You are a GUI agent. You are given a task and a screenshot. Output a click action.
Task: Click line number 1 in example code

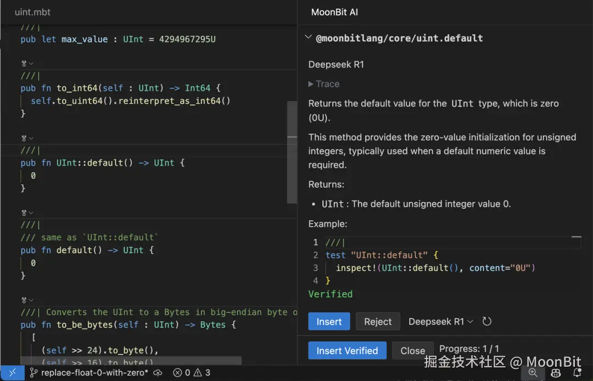(x=315, y=242)
